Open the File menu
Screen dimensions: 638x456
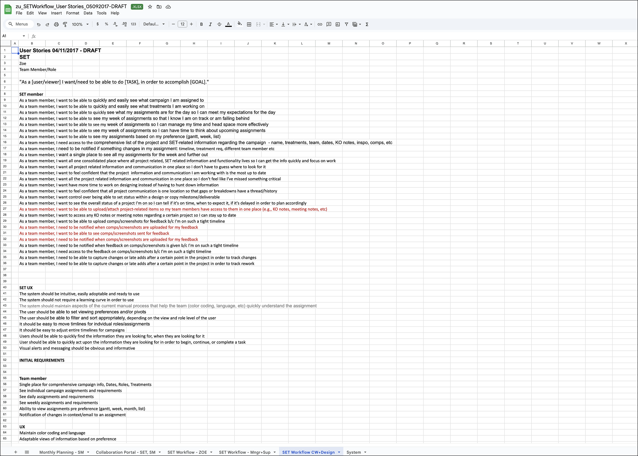tap(19, 13)
